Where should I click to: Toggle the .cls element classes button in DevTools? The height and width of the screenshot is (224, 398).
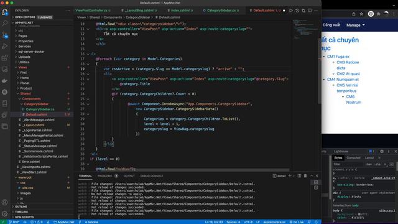coord(377,164)
